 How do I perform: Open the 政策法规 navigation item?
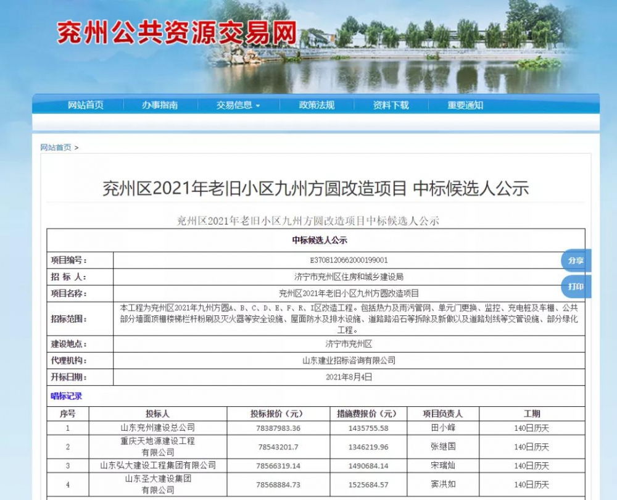pos(316,105)
